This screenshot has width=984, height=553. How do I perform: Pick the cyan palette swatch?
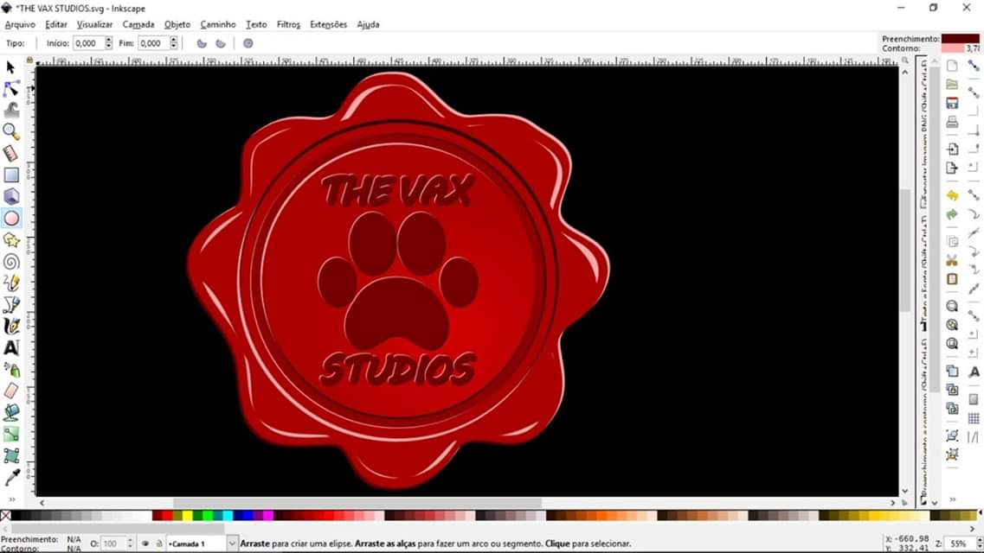[228, 516]
